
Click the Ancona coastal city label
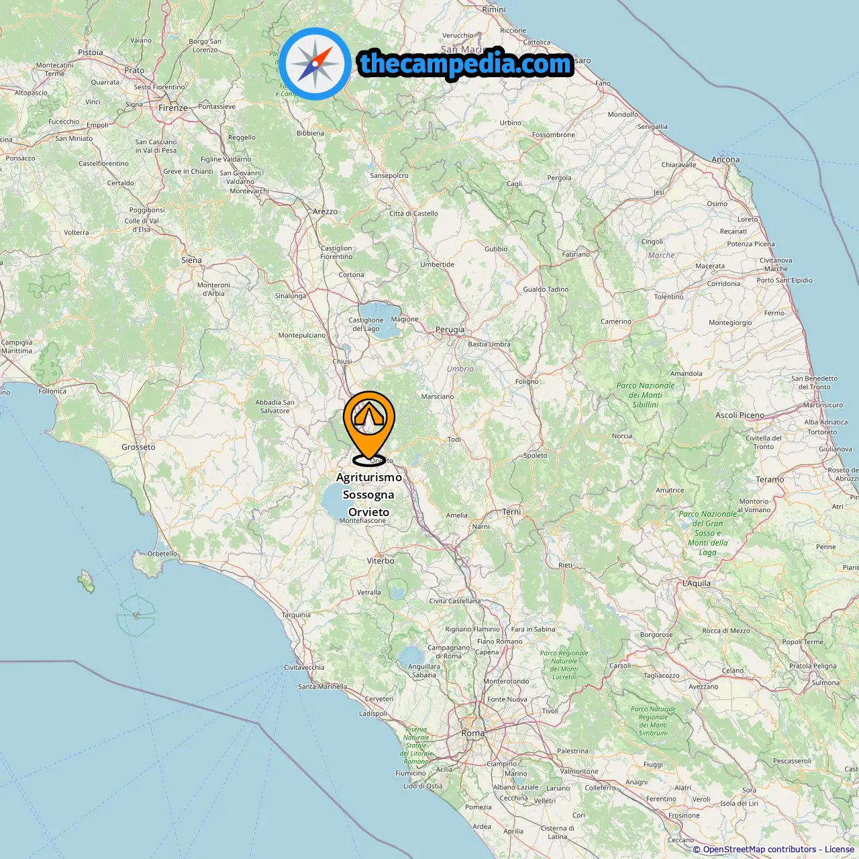point(725,160)
